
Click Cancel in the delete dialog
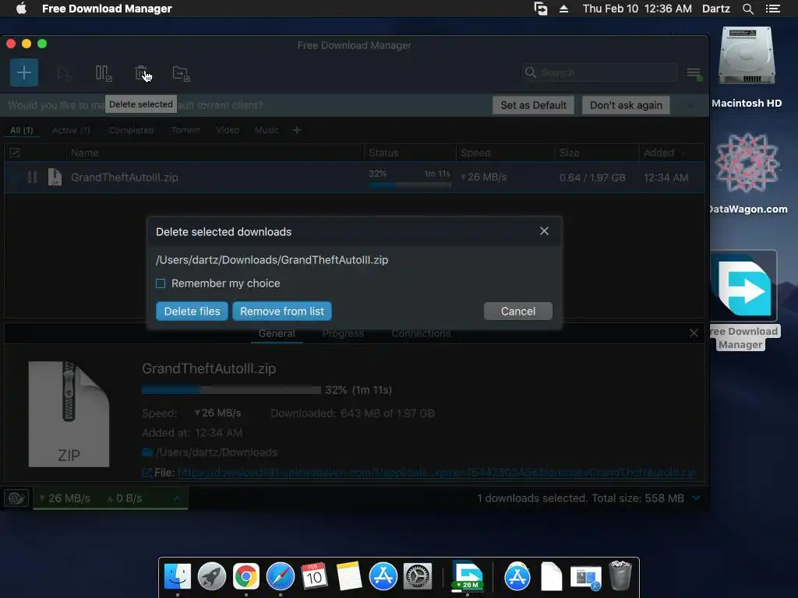tap(518, 311)
